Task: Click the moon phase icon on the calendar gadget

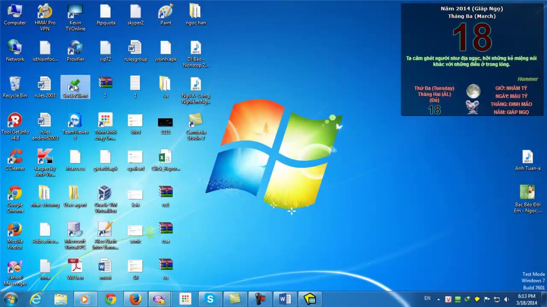Action: tap(473, 91)
